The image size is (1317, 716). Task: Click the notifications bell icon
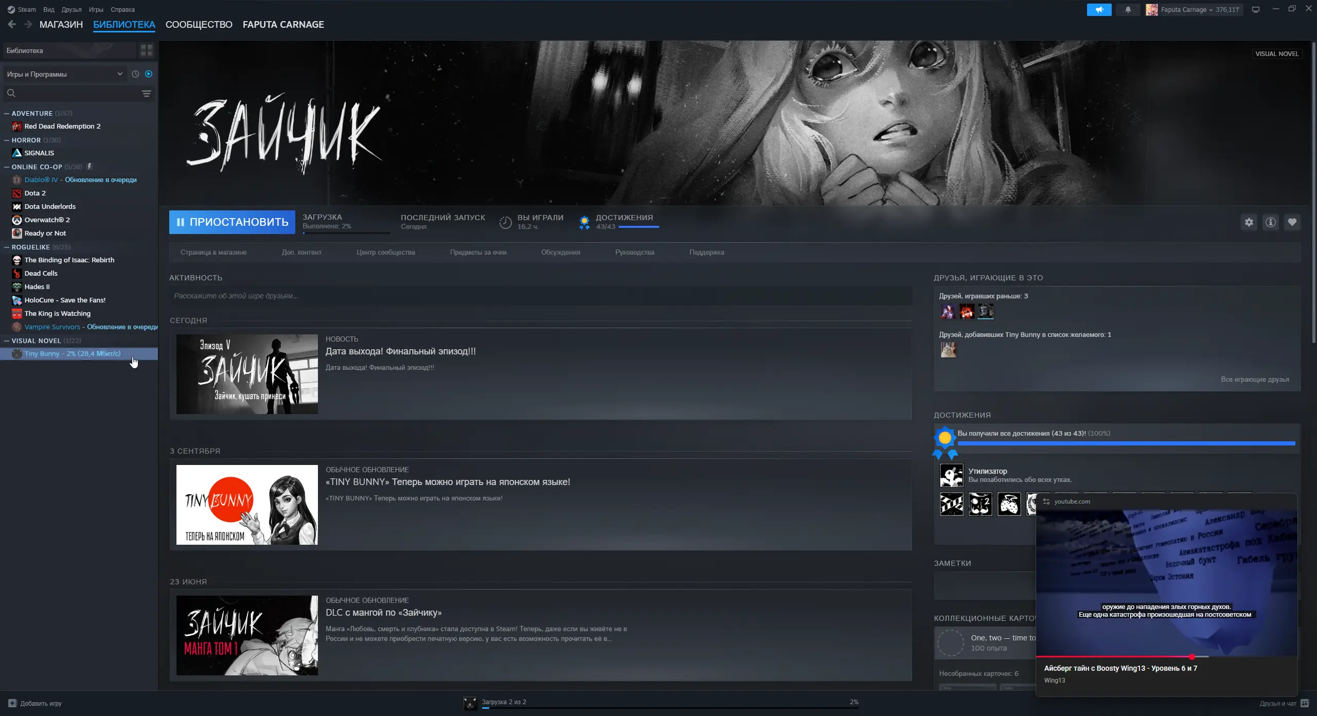(1128, 10)
